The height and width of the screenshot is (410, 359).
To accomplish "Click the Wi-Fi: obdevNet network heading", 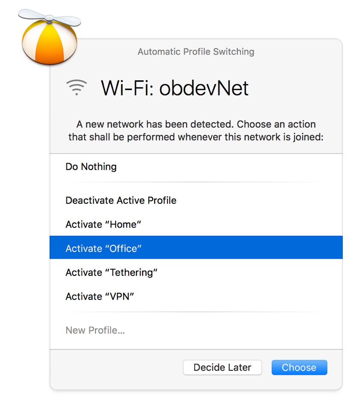I will 174,88.
